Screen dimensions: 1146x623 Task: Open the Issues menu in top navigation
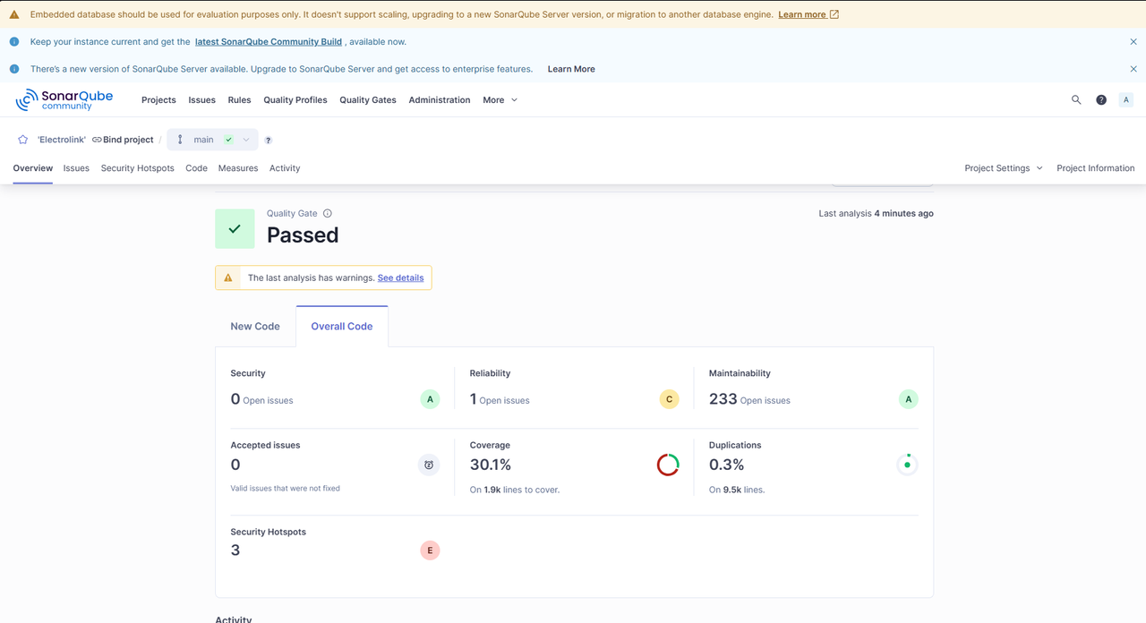201,100
